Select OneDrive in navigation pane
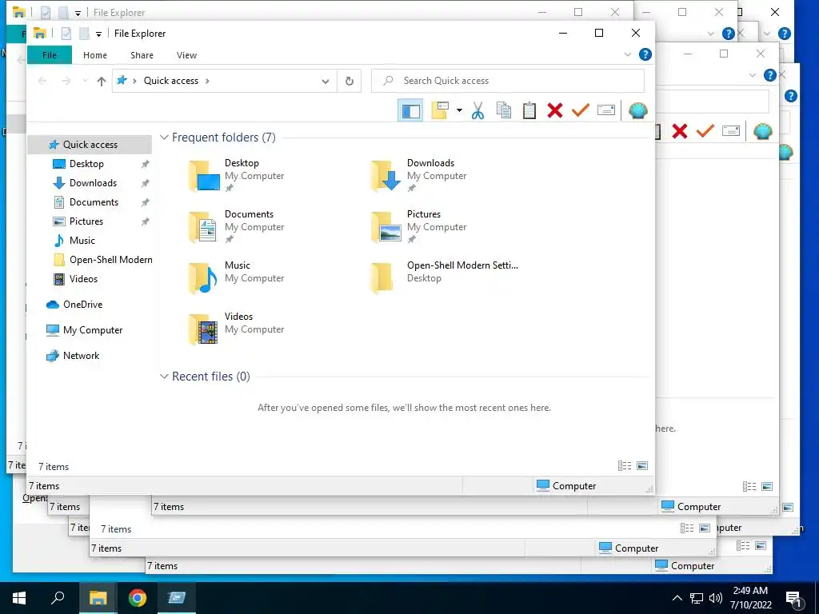819x614 pixels. [x=82, y=305]
